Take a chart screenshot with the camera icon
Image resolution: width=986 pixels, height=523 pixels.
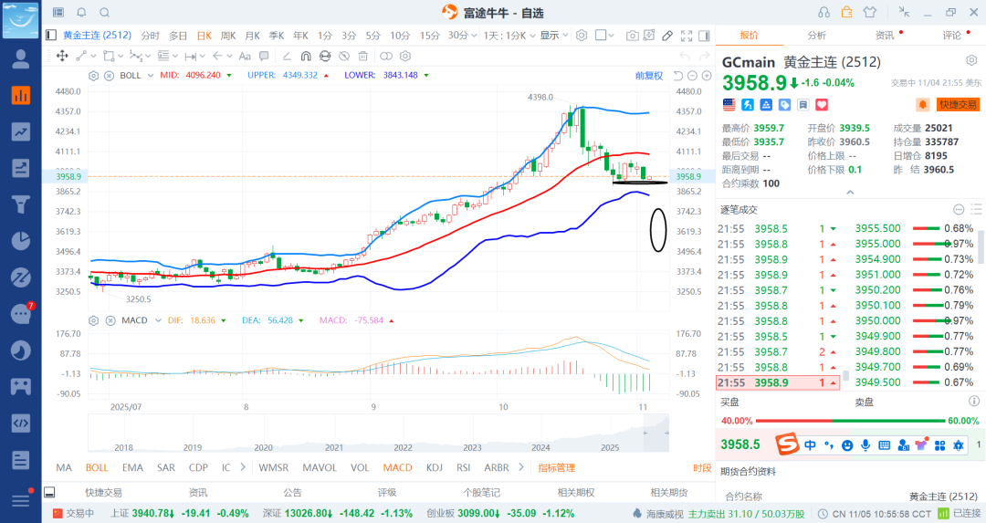point(633,36)
